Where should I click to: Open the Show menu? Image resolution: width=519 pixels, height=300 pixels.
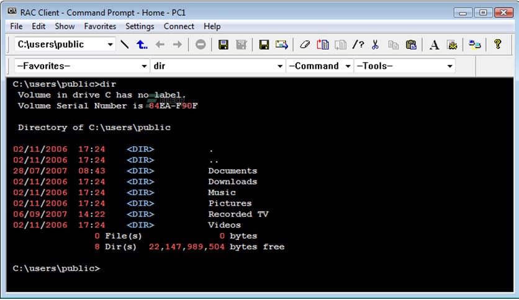(65, 26)
